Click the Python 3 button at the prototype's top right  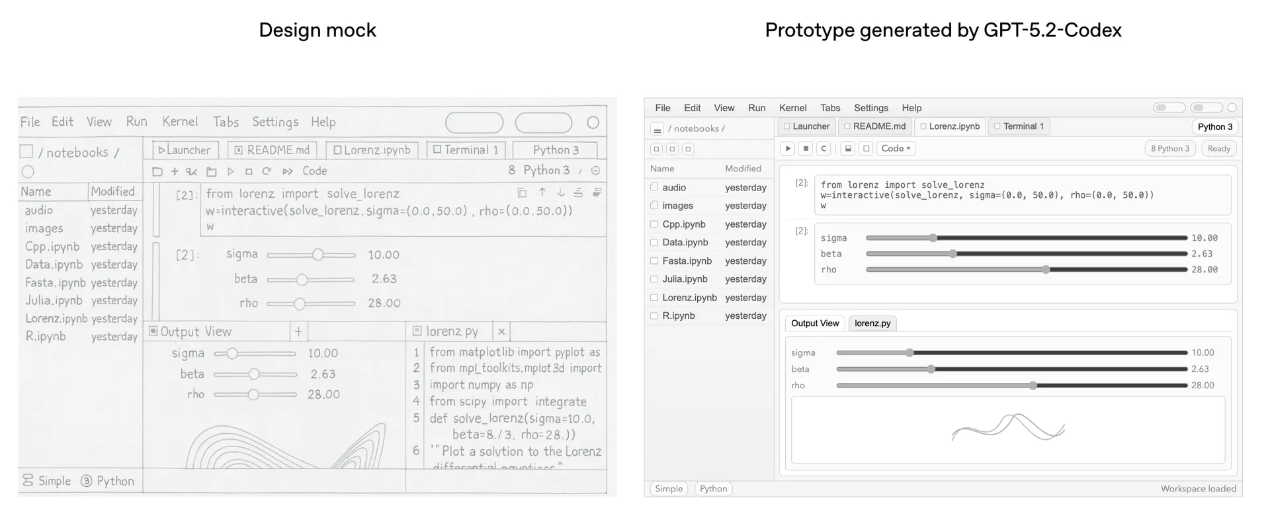tap(1214, 127)
